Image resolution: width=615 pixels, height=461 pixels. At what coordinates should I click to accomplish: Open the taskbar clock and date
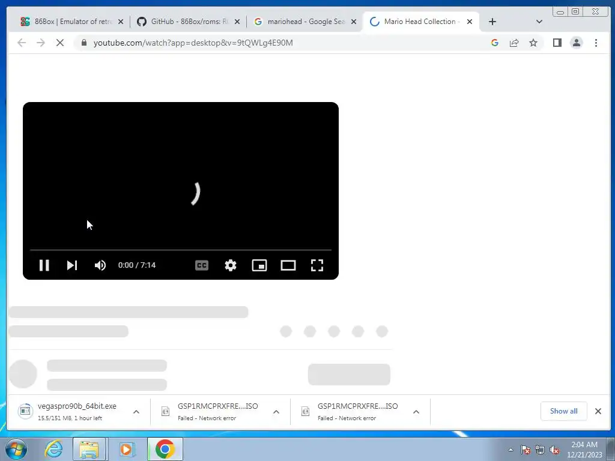(584, 450)
